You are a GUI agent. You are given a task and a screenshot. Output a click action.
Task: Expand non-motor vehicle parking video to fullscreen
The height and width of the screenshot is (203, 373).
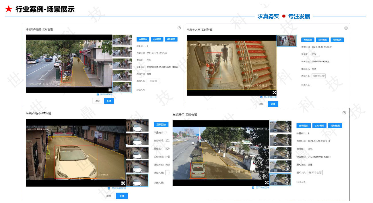click(110, 90)
